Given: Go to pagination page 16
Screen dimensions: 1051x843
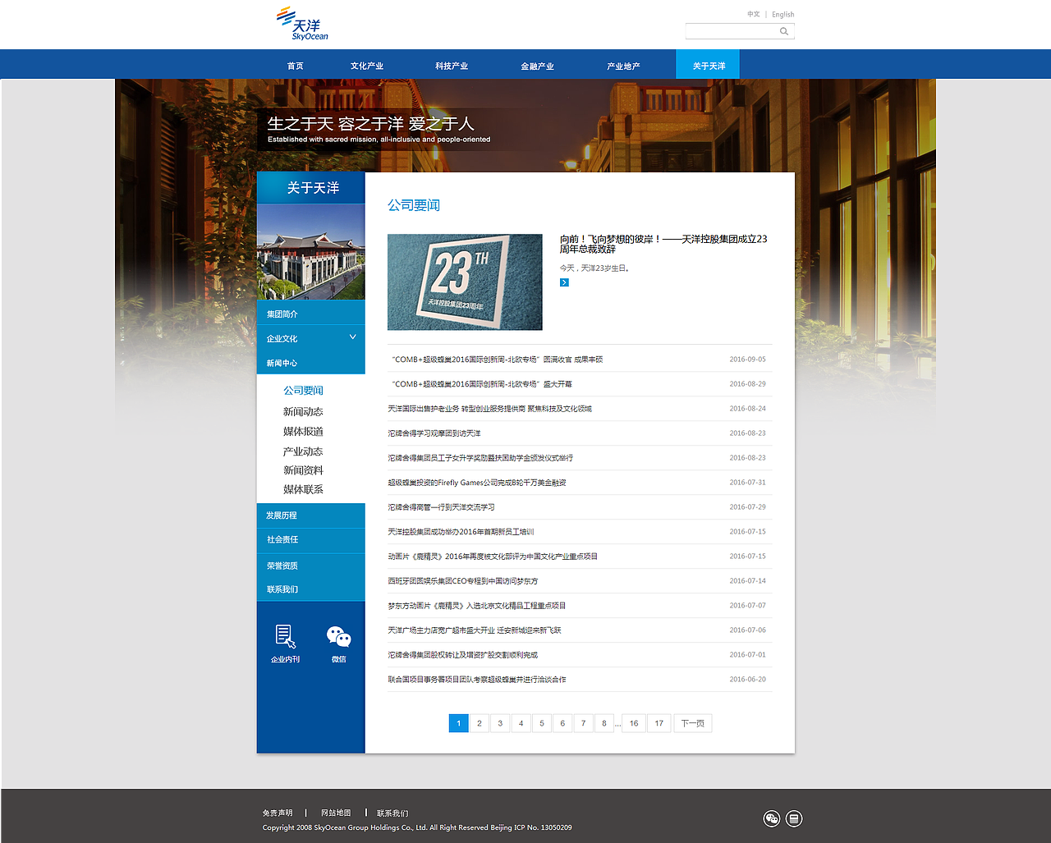Looking at the screenshot, I should [634, 723].
